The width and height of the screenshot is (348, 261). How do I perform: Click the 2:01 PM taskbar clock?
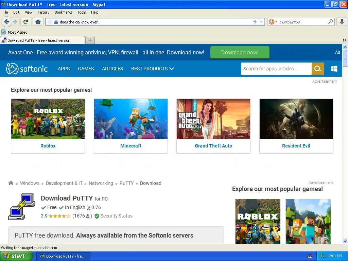click(x=335, y=256)
